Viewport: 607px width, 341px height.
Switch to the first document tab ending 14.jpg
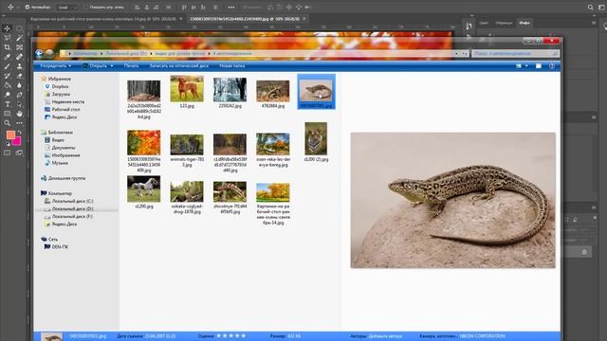point(102,19)
